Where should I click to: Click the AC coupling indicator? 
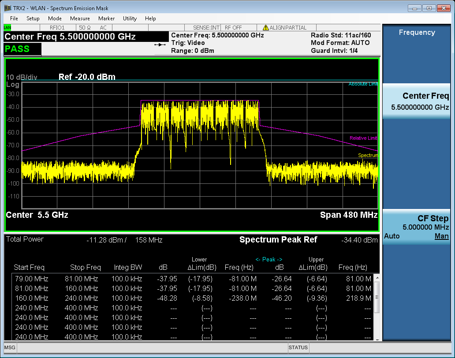coord(103,27)
